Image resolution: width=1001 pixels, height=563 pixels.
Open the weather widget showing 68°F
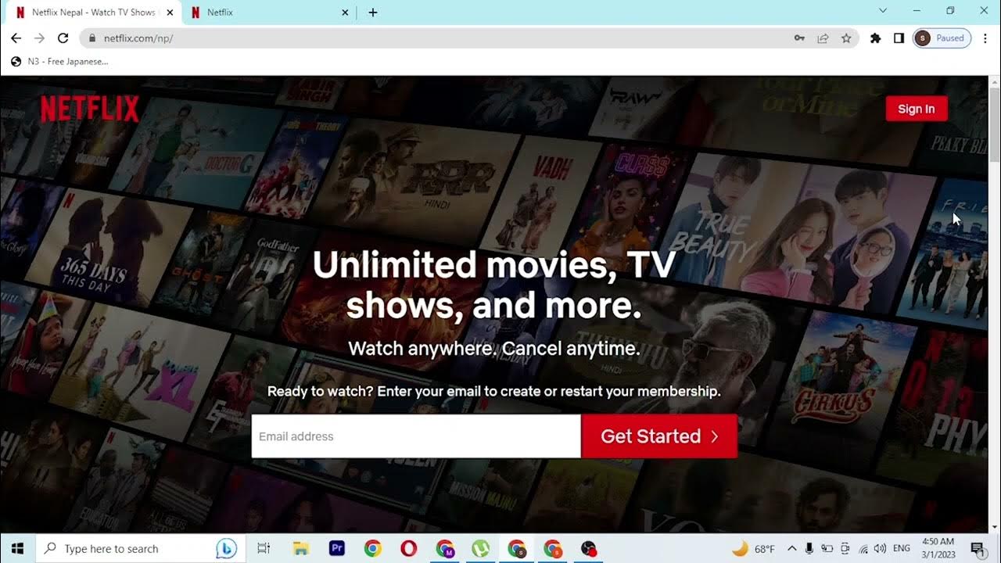754,549
